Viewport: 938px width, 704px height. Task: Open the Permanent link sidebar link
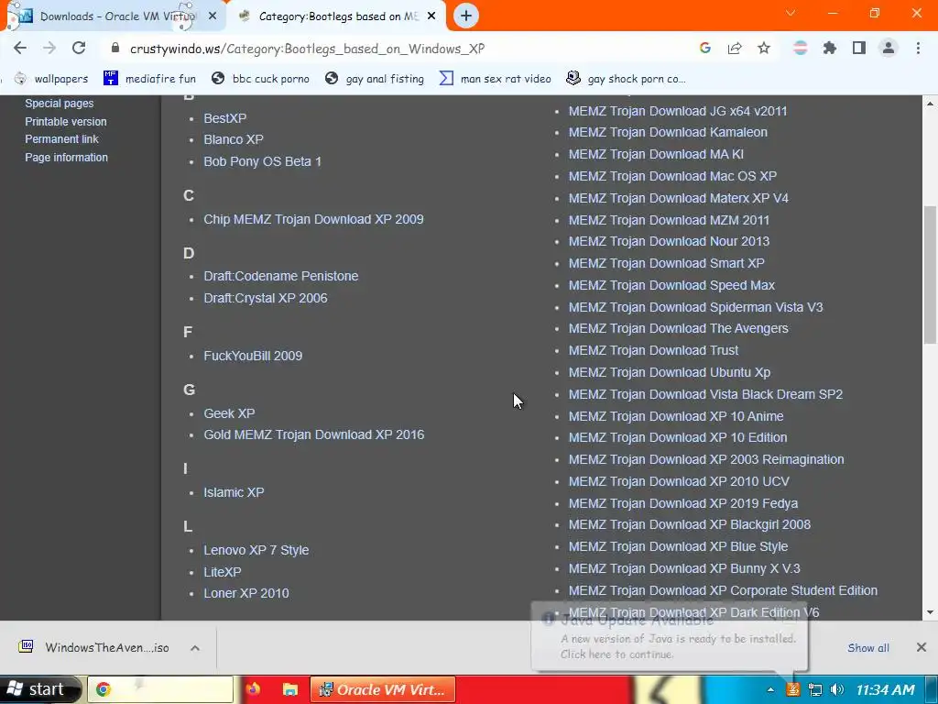[61, 139]
